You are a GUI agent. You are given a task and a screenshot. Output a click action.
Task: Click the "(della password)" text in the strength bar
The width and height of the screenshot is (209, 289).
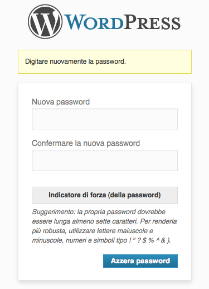pyautogui.click(x=134, y=195)
